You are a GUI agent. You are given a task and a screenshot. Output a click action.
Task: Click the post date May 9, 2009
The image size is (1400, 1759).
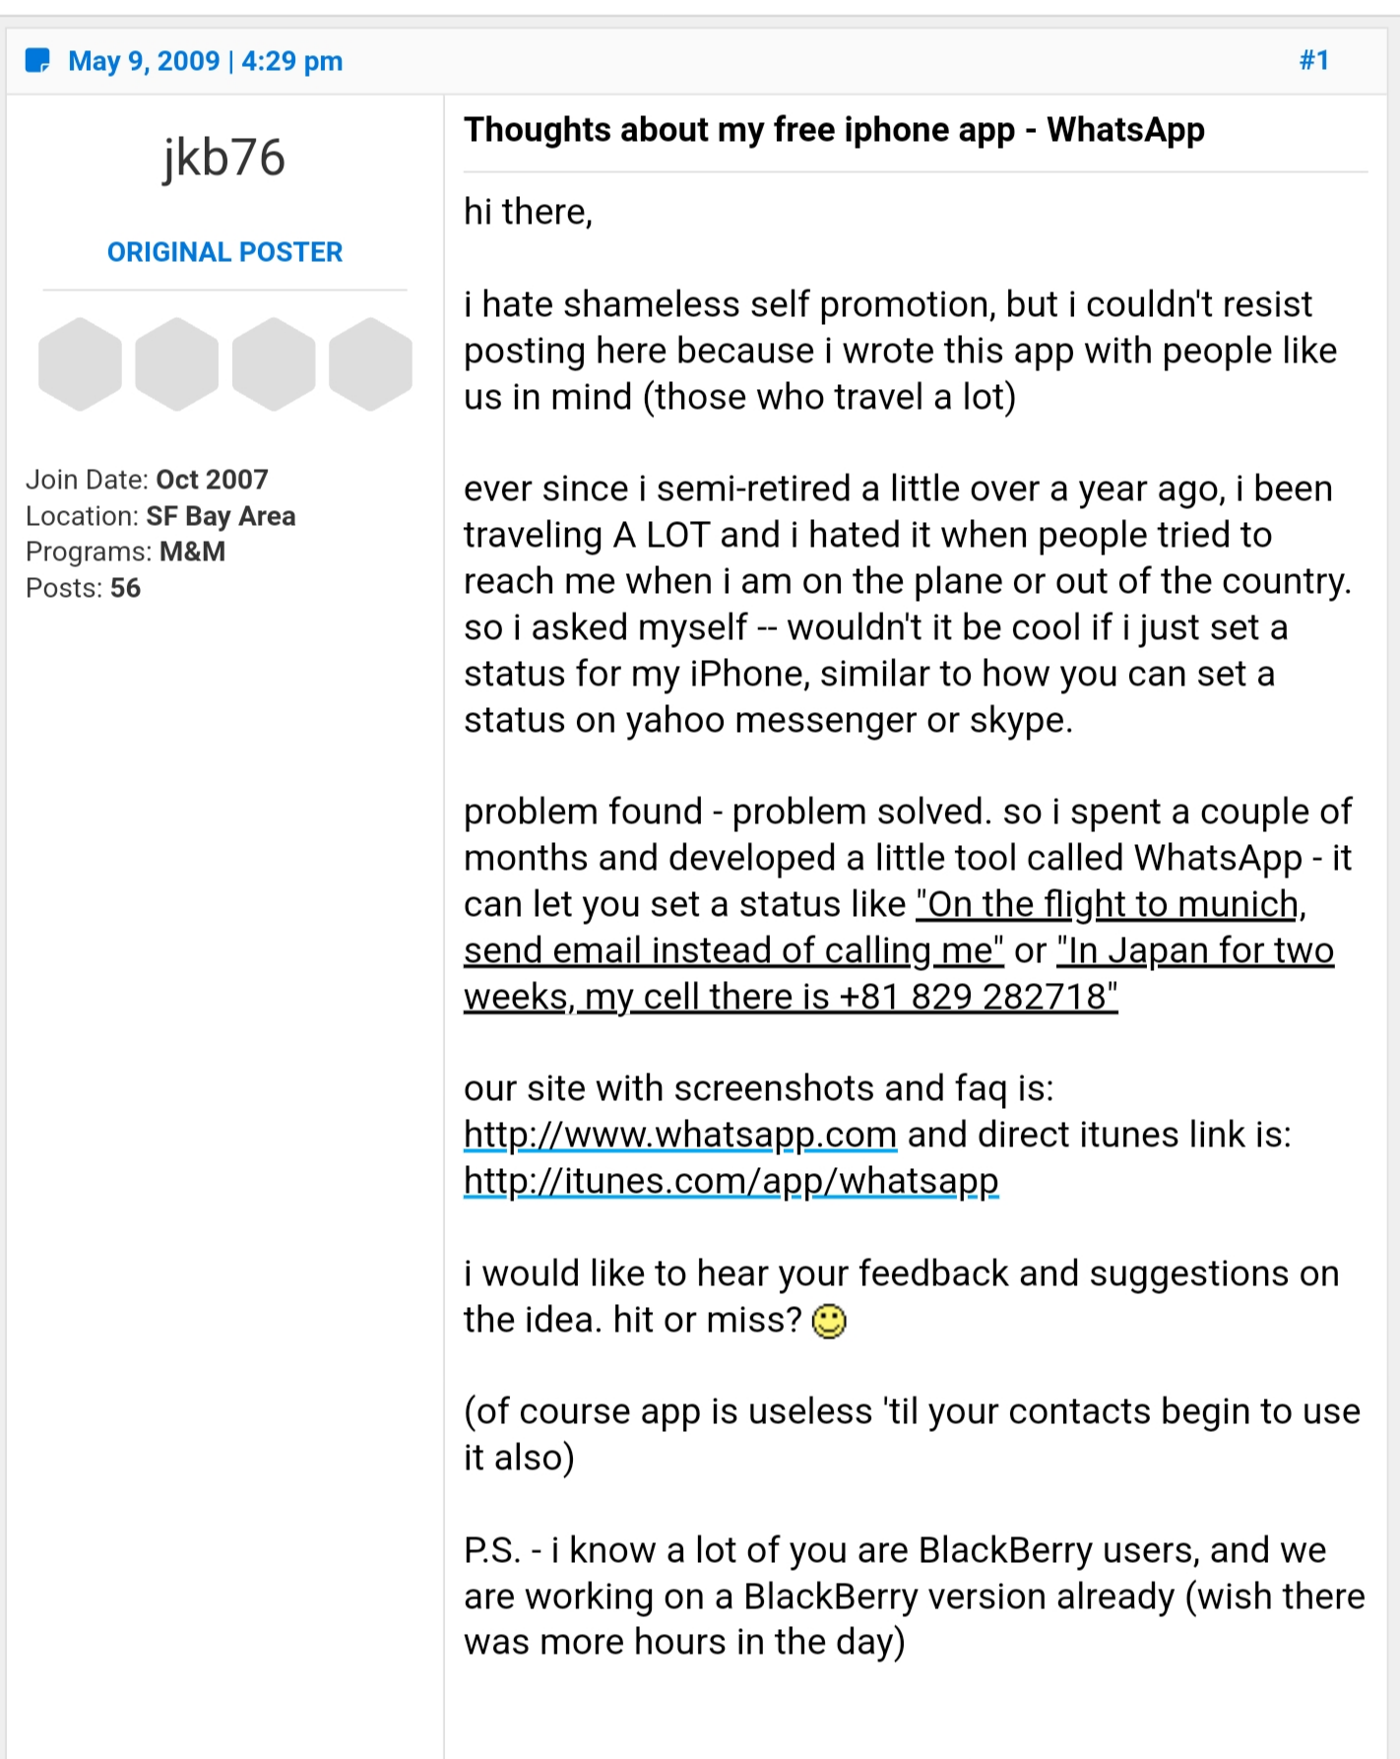144,61
